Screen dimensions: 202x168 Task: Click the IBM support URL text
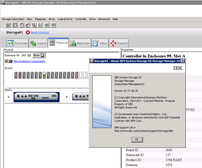coord(144,131)
